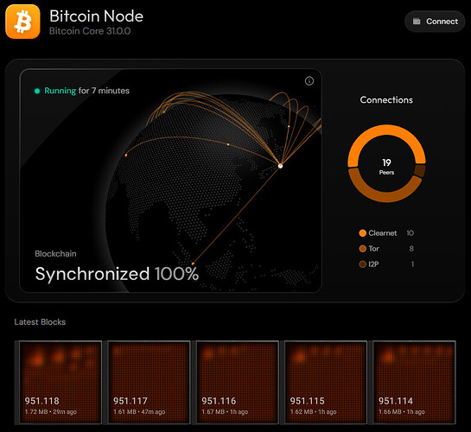Image resolution: width=471 pixels, height=432 pixels.
Task: Click the green Running status dot
Action: point(37,91)
